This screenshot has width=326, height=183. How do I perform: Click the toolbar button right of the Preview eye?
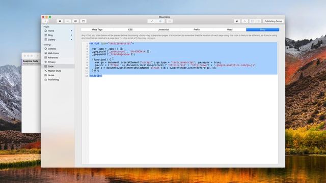pyautogui.click(x=170, y=21)
